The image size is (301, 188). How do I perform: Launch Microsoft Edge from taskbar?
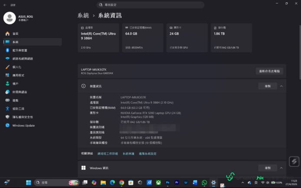coord(112,183)
